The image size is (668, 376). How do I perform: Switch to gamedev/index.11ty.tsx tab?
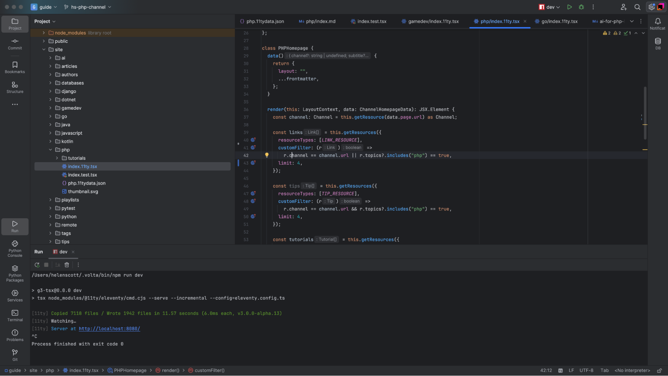tap(430, 21)
